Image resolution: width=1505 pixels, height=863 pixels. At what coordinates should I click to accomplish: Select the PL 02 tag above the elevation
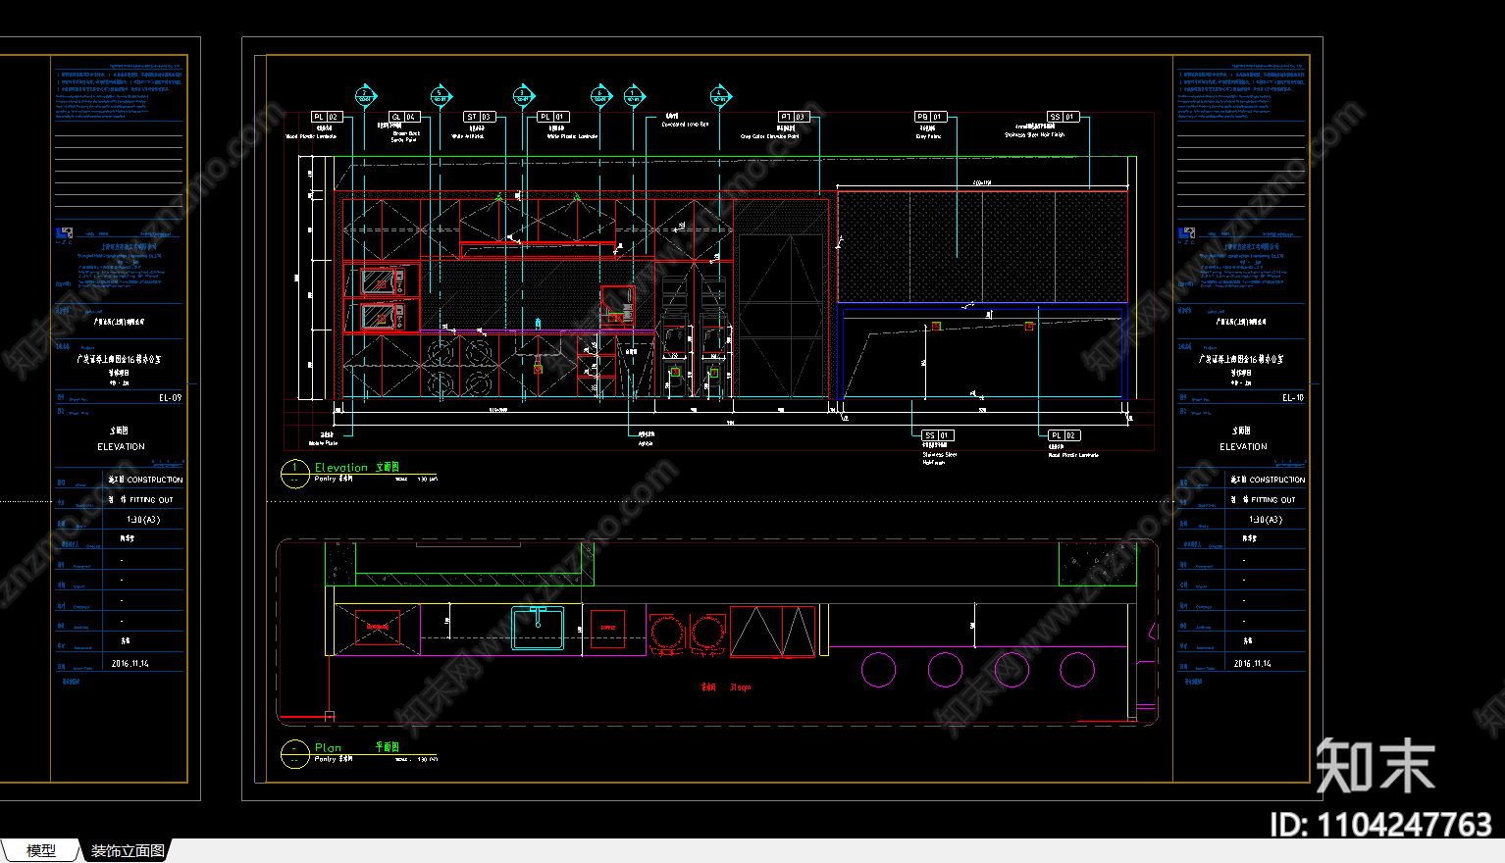[x=326, y=117]
